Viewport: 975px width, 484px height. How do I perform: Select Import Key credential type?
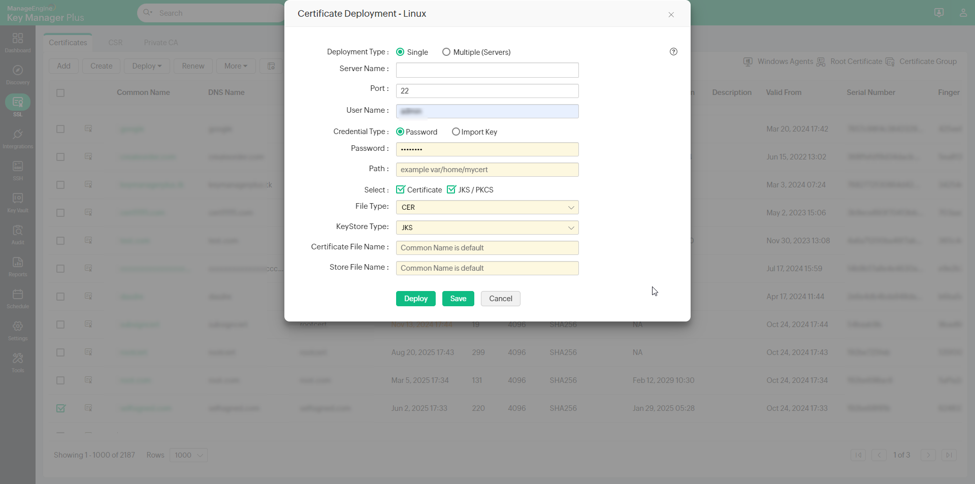[456, 132]
